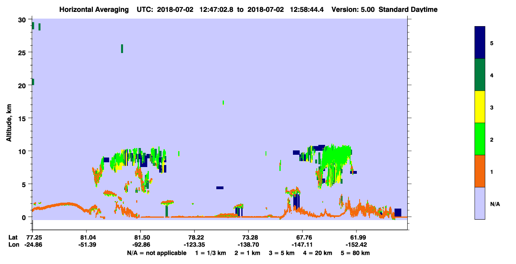This screenshot has width=516, height=264.
Task: Click the '15' altitude tick label
Action: [22, 118]
